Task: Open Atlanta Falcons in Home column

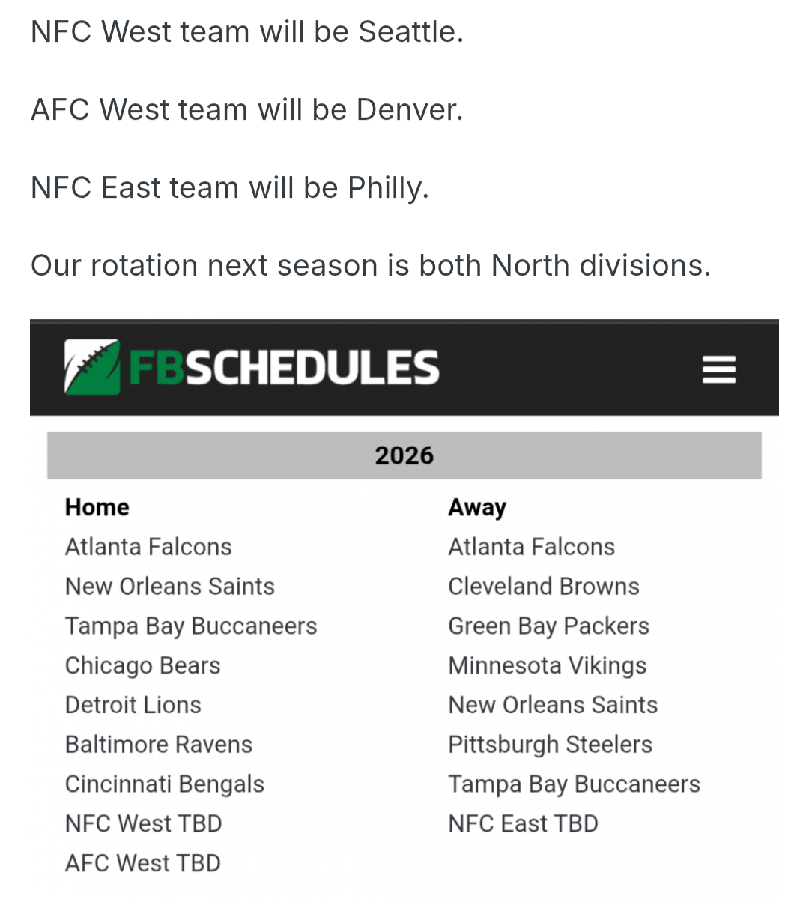Action: click(148, 547)
